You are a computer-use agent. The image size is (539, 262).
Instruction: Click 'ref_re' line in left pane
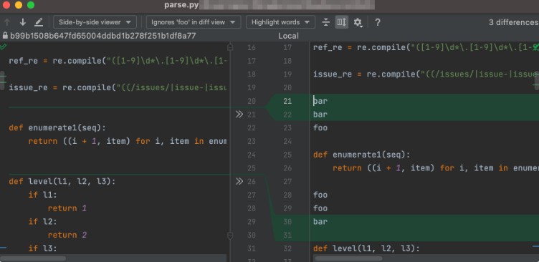click(x=118, y=61)
